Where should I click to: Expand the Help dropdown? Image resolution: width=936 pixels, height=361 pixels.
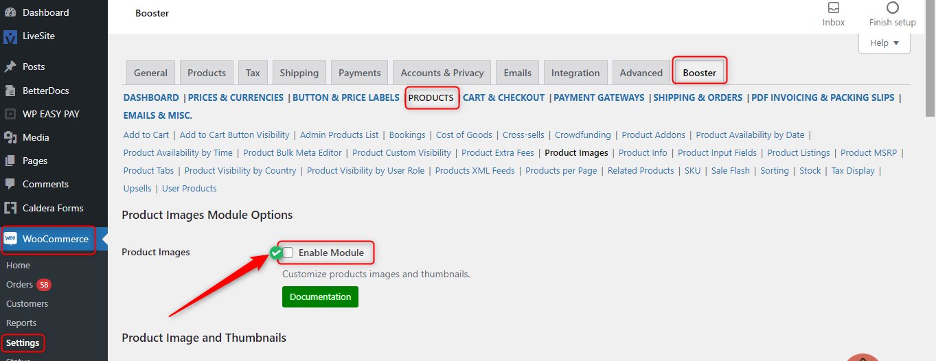(x=884, y=43)
